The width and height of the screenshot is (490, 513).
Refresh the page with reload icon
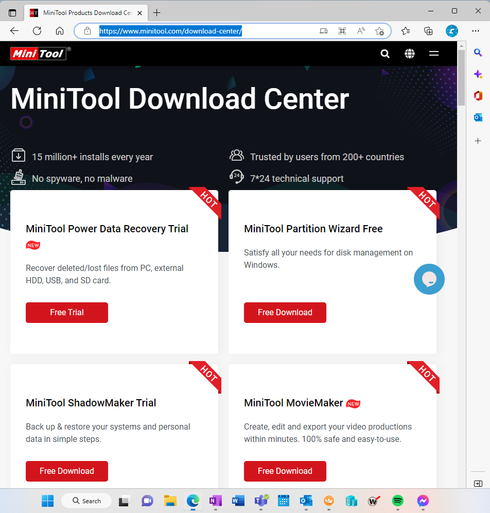[x=37, y=31]
